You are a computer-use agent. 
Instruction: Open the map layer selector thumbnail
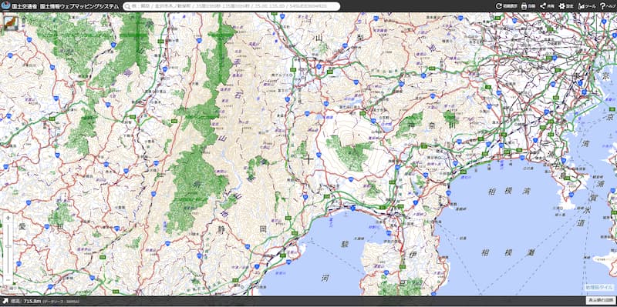tap(10, 23)
